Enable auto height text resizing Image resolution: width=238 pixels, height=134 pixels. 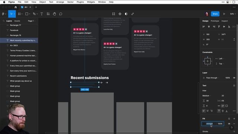(x=223, y=106)
